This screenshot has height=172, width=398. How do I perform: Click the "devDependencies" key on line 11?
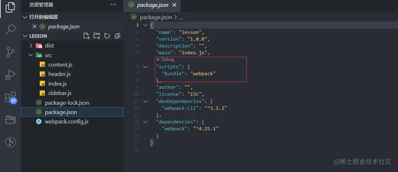tap(180, 101)
